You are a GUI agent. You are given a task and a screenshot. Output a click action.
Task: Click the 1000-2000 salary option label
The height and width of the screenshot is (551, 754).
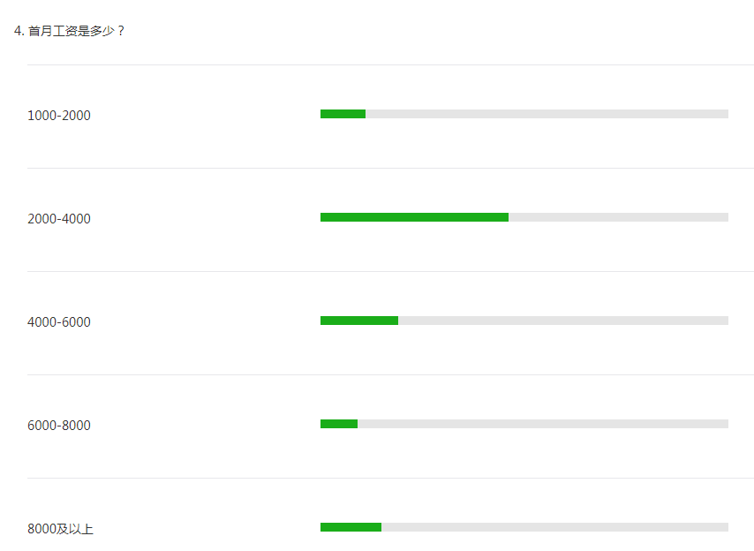click(x=58, y=116)
